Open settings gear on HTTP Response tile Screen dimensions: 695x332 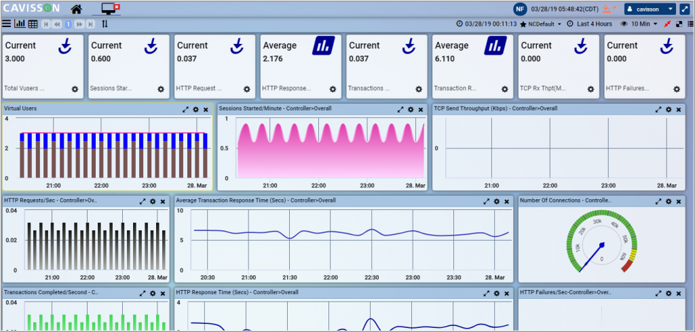pyautogui.click(x=333, y=89)
